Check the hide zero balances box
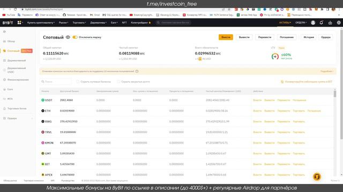 coord(78,82)
